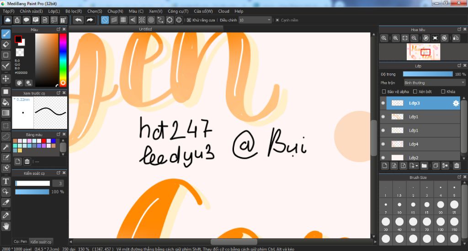The height and width of the screenshot is (251, 468).
Task: Open the Lớp(L) menu
Action: click(54, 11)
